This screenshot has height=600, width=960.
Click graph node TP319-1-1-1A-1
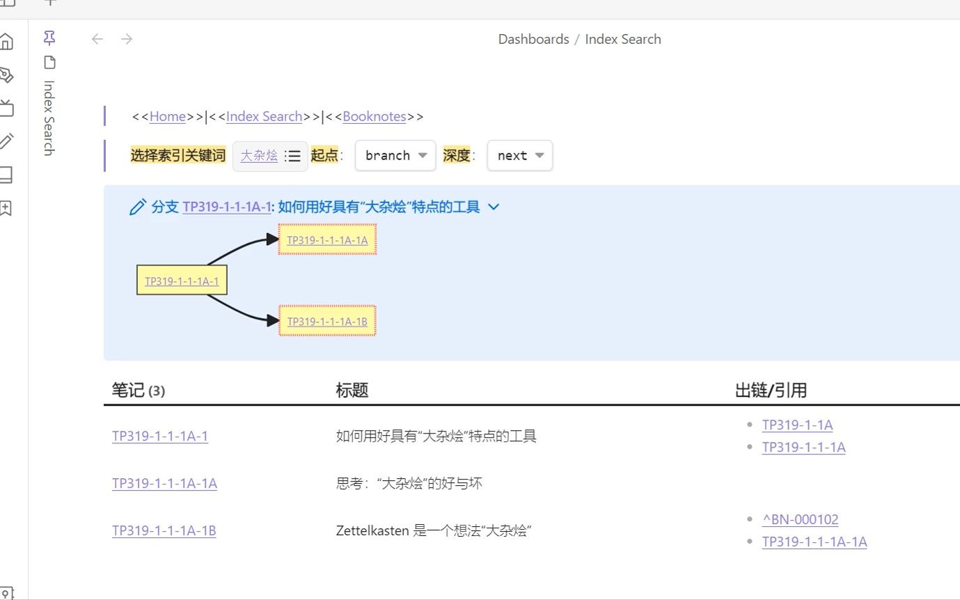click(182, 281)
